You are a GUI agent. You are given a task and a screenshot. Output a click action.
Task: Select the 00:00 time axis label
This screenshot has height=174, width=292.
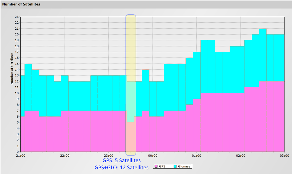[x=153, y=156]
